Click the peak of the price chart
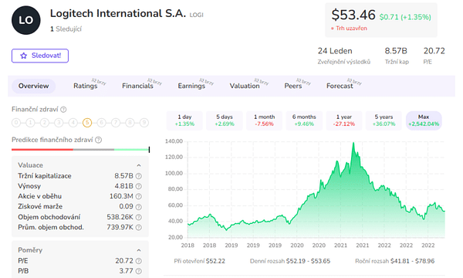This screenshot has width=463, height=278. coord(353,143)
